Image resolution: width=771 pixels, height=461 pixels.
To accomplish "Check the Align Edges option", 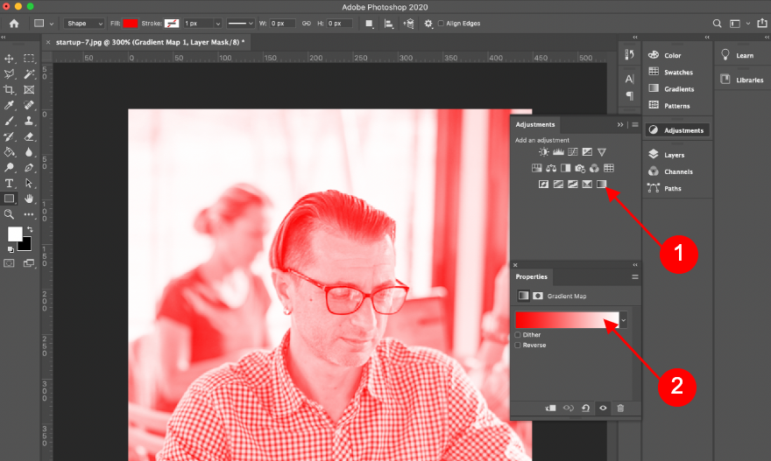I will click(x=441, y=24).
